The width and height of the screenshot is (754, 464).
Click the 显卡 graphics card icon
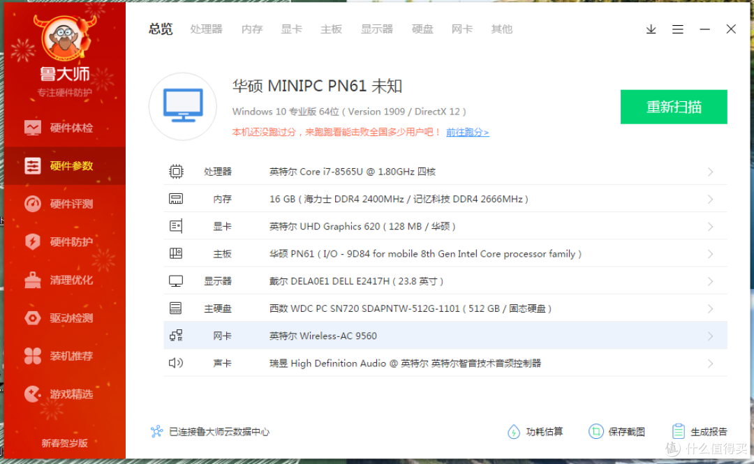click(x=176, y=227)
